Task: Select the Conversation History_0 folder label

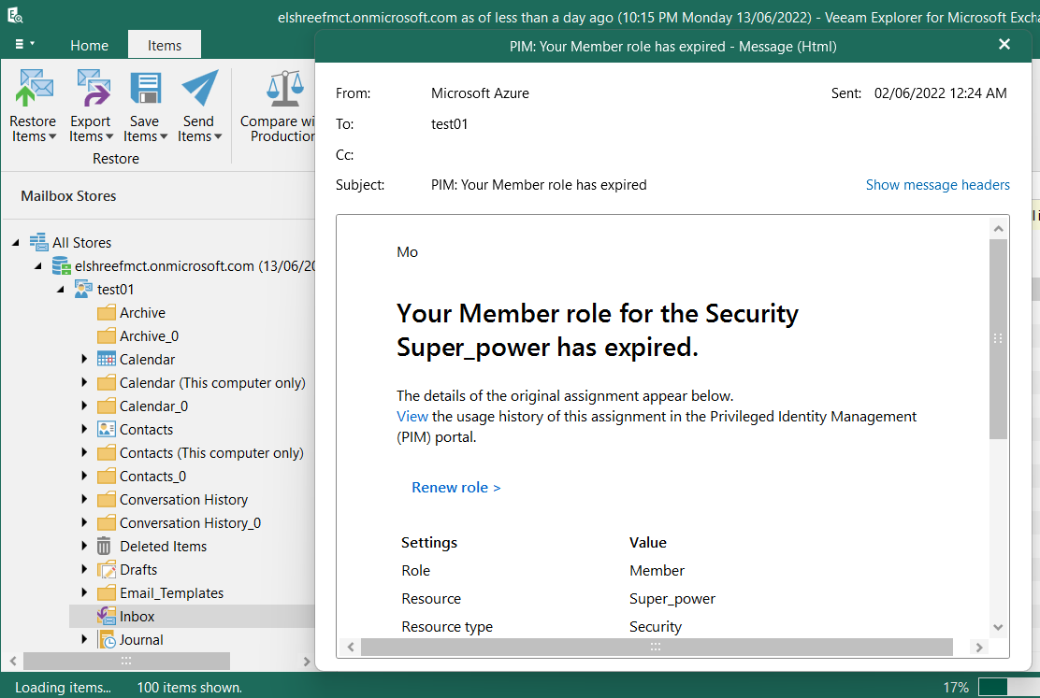Action: click(x=191, y=523)
